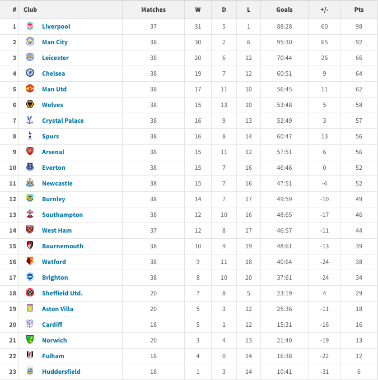This screenshot has height=380, width=378.
Task: Click the Liverpool club crest icon
Action: point(30,26)
